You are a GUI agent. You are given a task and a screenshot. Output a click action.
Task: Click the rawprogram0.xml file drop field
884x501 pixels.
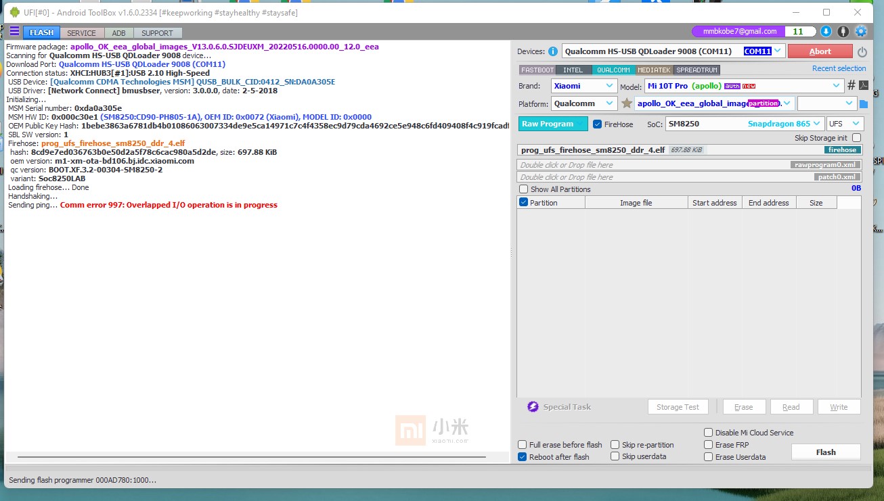pos(689,165)
